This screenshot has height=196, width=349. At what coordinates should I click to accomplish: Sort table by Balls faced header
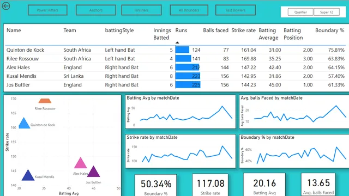click(x=216, y=30)
